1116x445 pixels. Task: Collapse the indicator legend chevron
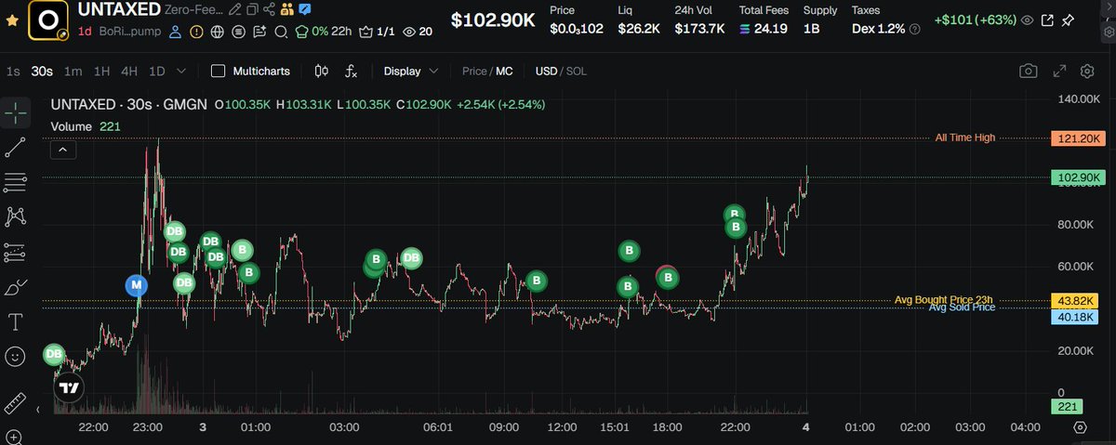tap(62, 149)
